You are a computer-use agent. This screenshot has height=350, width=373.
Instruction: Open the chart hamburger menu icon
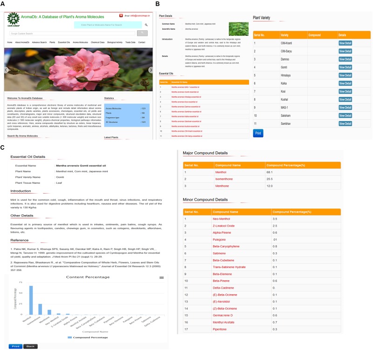pyautogui.click(x=161, y=277)
